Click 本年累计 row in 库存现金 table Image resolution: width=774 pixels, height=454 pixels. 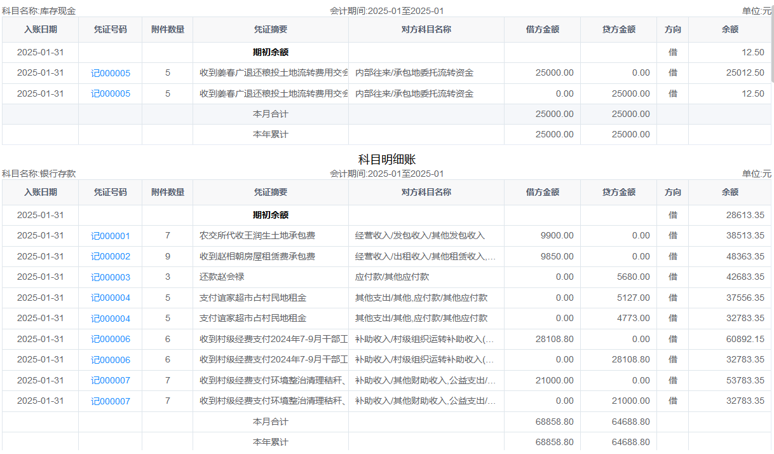tap(270, 135)
